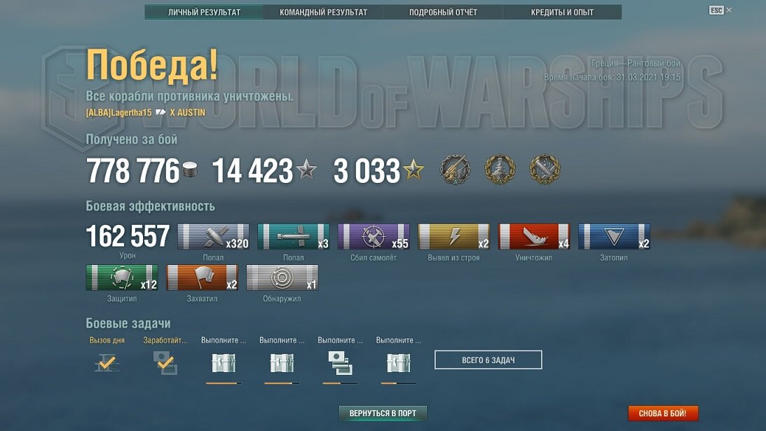Open the Кредиты и опыт tab
The height and width of the screenshot is (431, 766).
(x=562, y=12)
